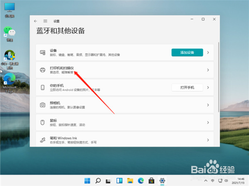Click the 中 input method indicator

coord(212,181)
